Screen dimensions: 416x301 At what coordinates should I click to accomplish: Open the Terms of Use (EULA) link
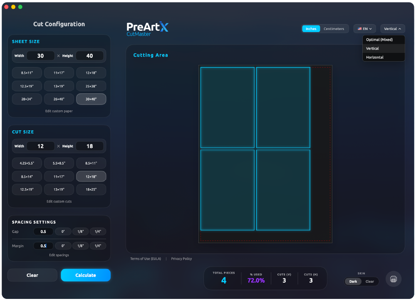[145, 259]
